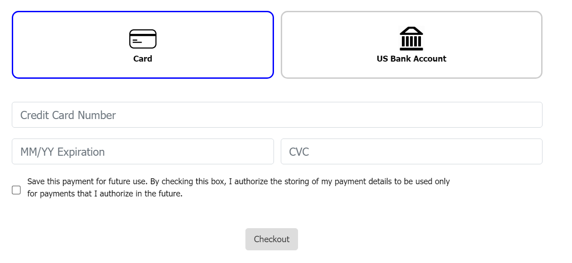572x263 pixels.
Task: Toggle the future-use payment storage checkbox
Action: tap(16, 190)
